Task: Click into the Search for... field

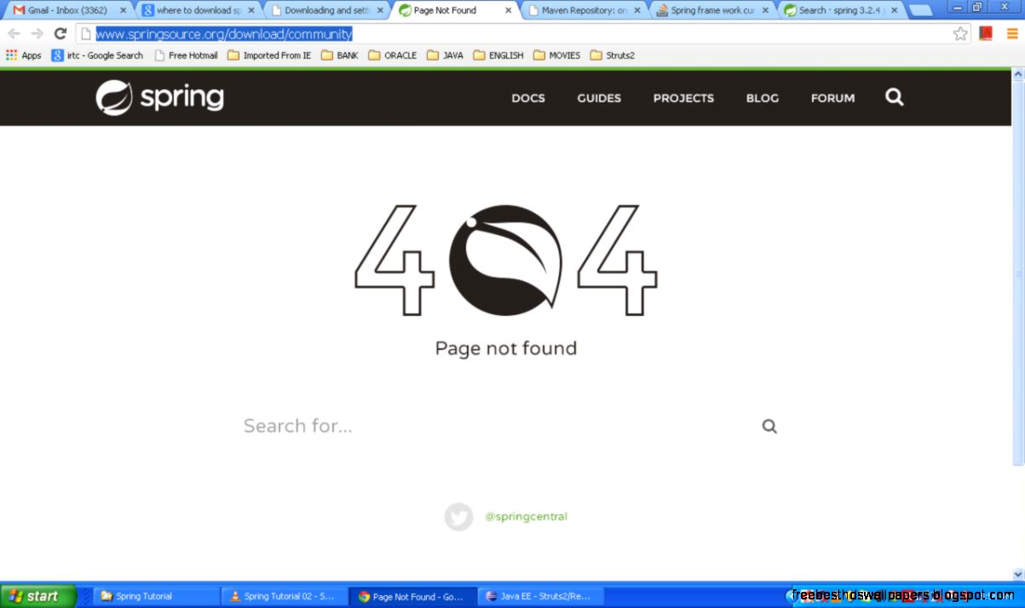Action: pyautogui.click(x=498, y=426)
